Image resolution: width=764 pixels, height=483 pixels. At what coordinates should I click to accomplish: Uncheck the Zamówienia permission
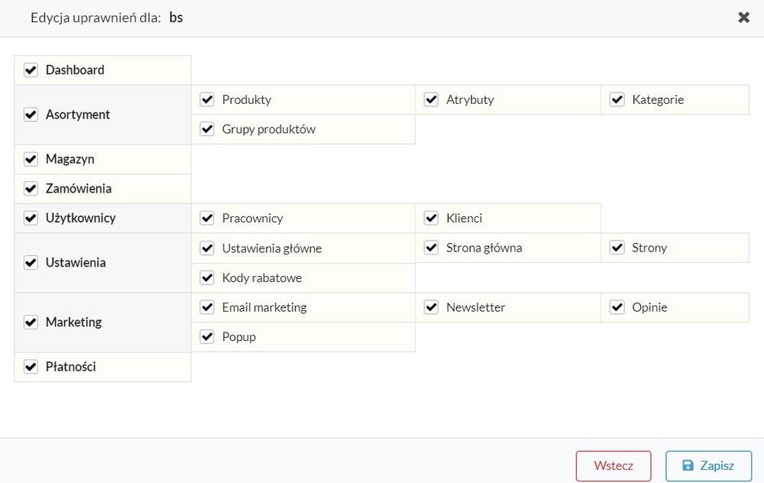coord(31,188)
